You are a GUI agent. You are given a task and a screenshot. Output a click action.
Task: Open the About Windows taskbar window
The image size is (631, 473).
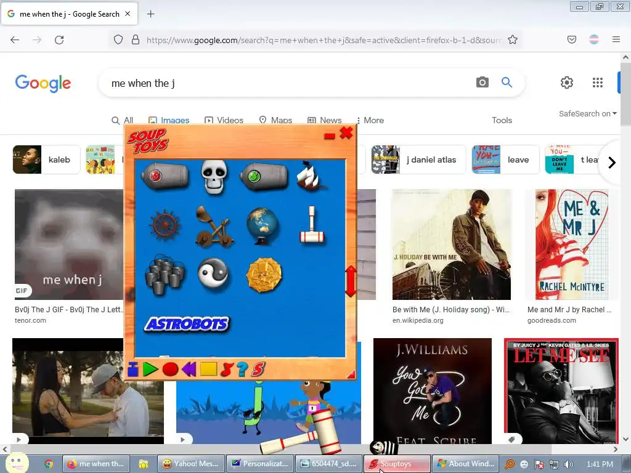point(466,464)
